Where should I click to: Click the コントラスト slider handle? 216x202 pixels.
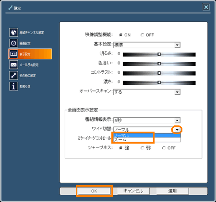159,73
